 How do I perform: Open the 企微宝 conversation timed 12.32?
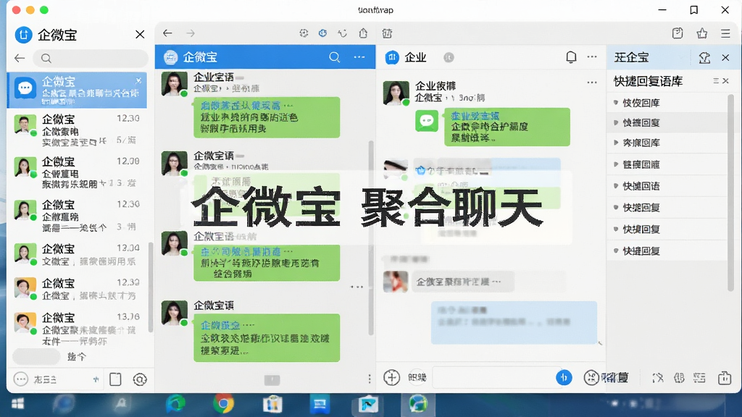click(78, 288)
